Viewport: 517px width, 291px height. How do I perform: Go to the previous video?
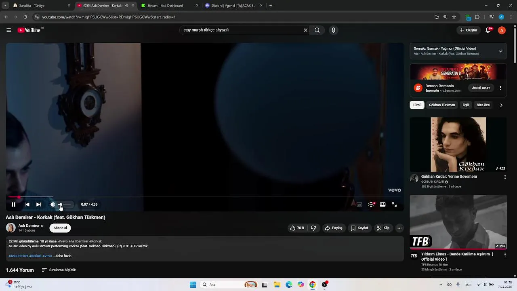click(27, 205)
